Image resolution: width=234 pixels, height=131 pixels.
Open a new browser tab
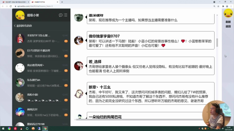click(x=62, y=2)
